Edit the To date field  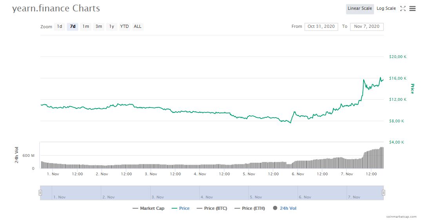click(x=367, y=27)
